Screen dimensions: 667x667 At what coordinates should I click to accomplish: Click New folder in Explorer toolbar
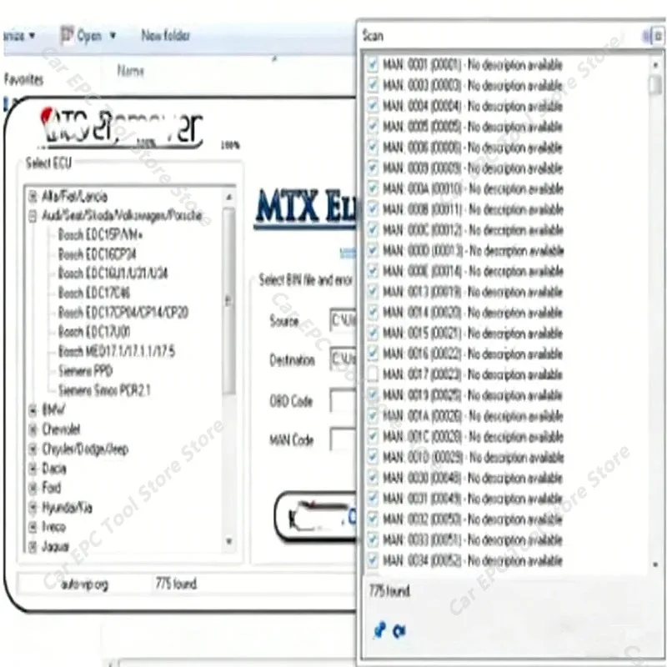point(165,35)
